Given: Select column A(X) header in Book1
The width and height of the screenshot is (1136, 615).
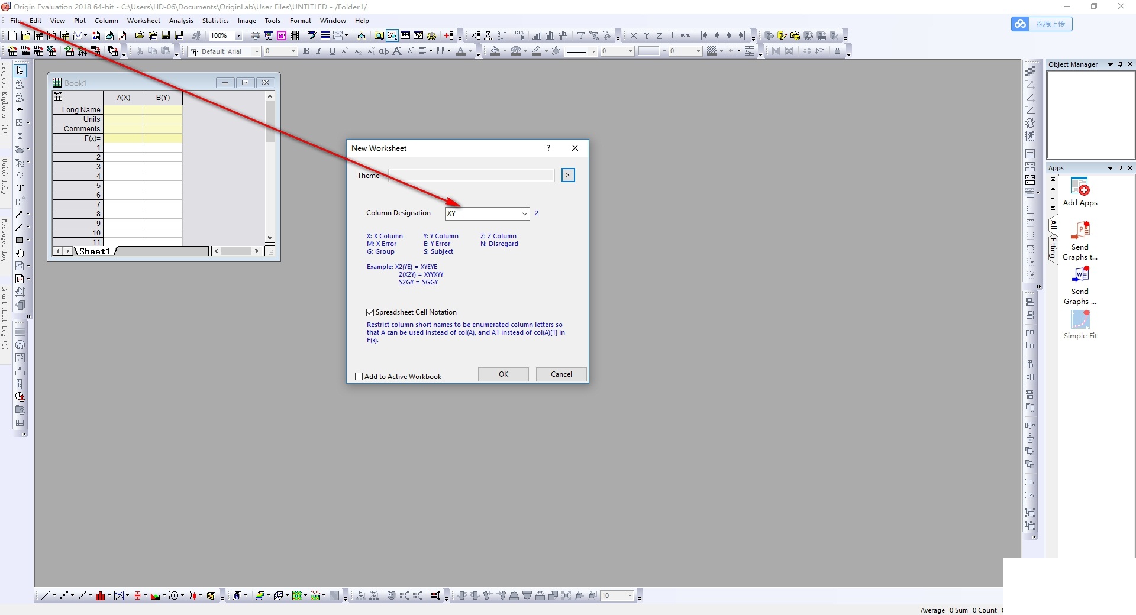Looking at the screenshot, I should pos(123,98).
